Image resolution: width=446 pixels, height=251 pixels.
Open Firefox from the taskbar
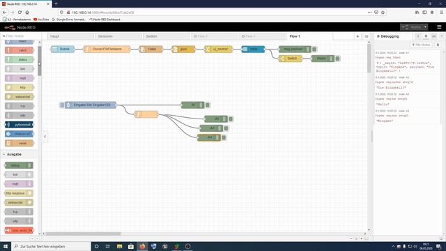(142, 246)
